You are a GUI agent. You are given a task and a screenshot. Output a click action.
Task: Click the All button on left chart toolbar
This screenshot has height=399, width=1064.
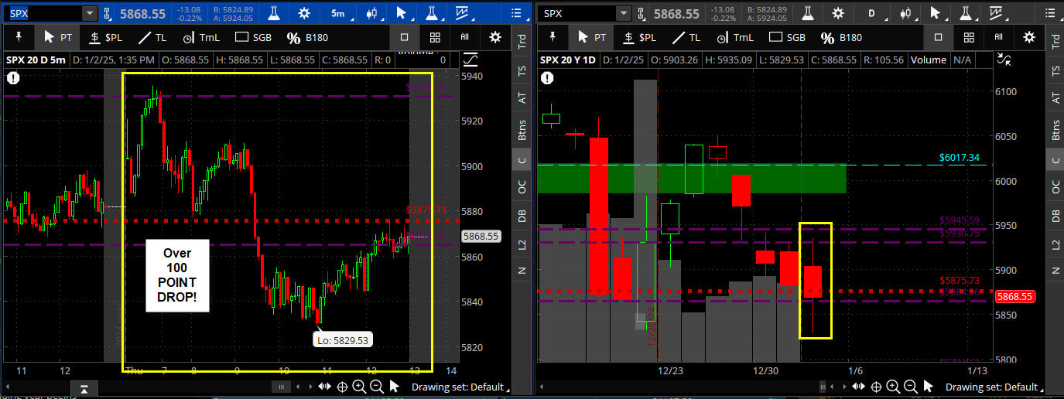[x=465, y=37]
